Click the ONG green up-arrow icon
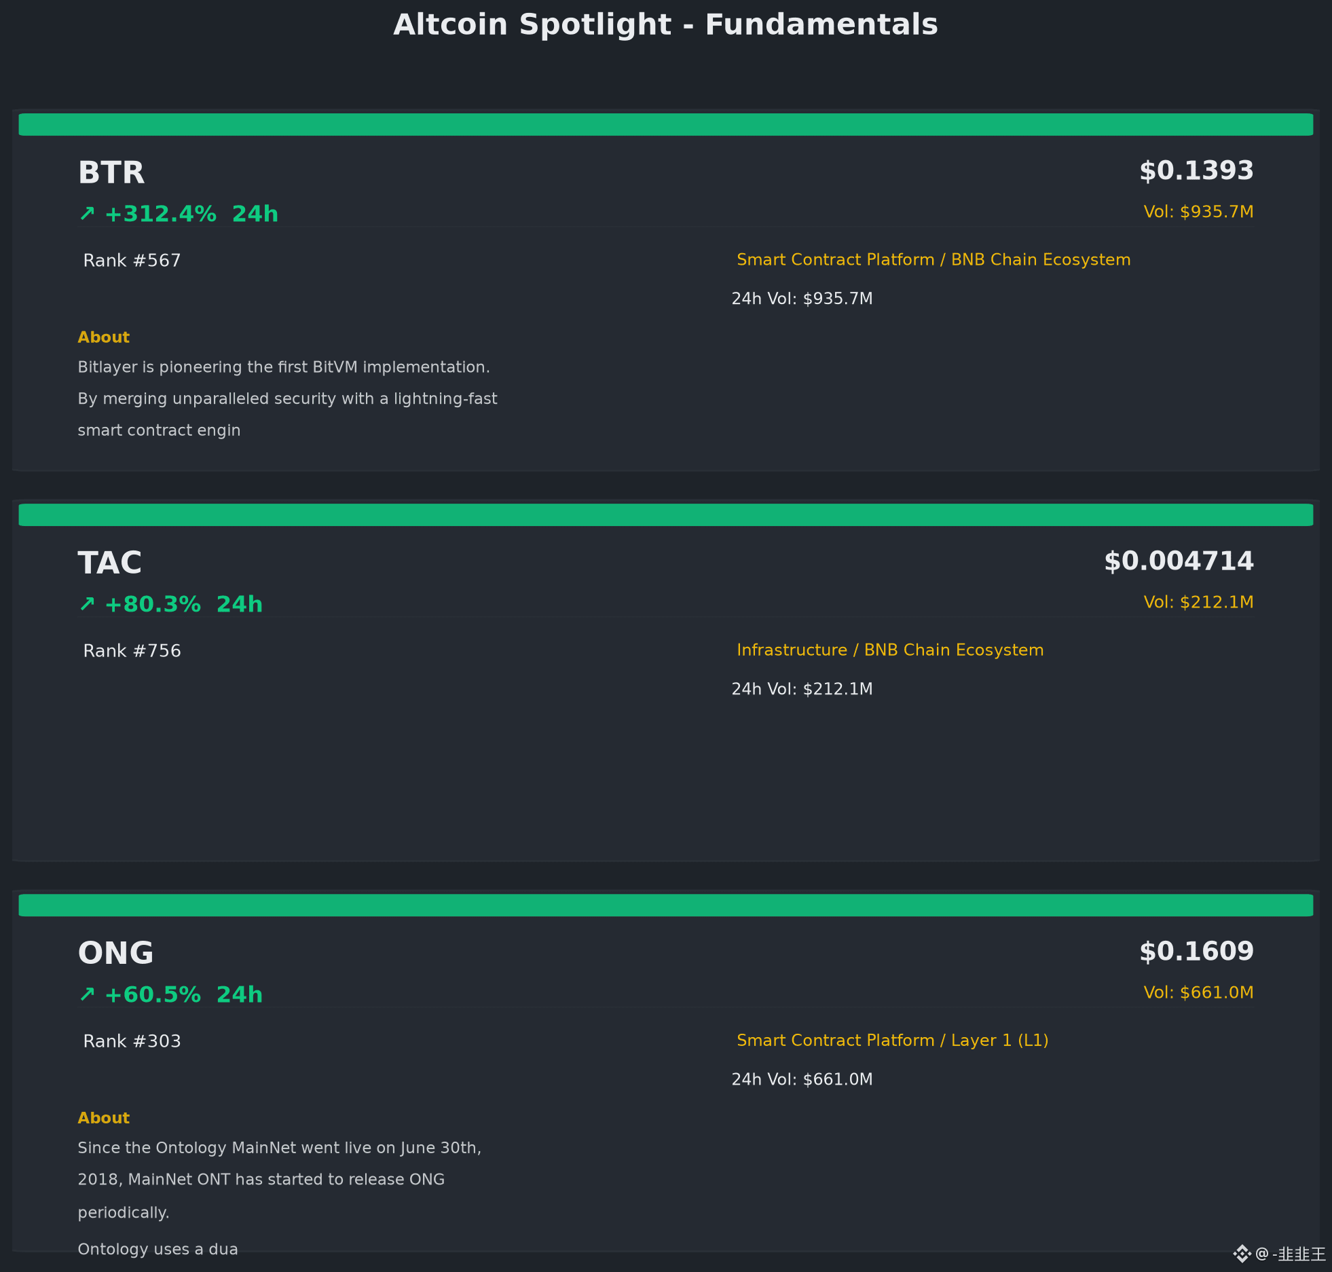Viewport: 1332px width, 1272px height. point(87,994)
